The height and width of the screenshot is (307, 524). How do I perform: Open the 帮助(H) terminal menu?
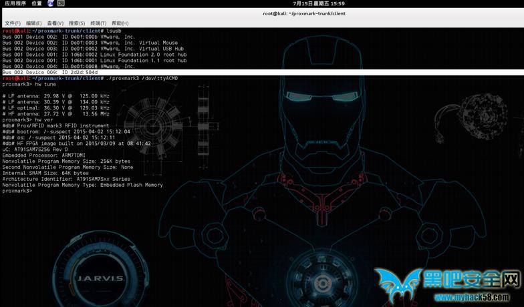pos(120,23)
